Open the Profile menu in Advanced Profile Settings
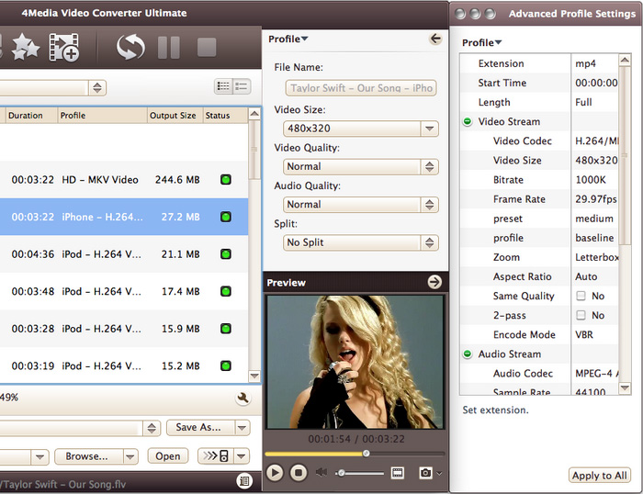 coord(481,42)
